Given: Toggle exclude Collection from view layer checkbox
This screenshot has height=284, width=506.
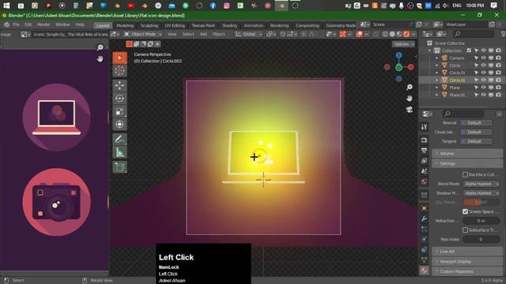Looking at the screenshot, I should 469,50.
